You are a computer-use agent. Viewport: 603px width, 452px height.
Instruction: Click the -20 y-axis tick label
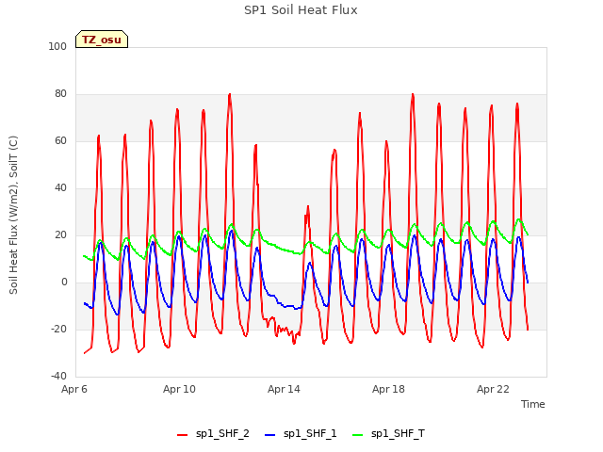coord(58,329)
